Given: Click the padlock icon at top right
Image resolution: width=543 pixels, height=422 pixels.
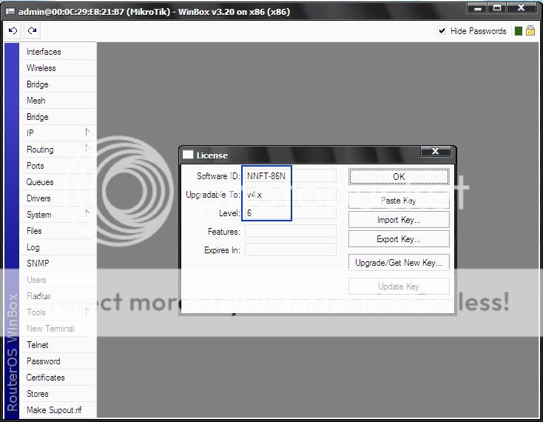Looking at the screenshot, I should coord(530,31).
